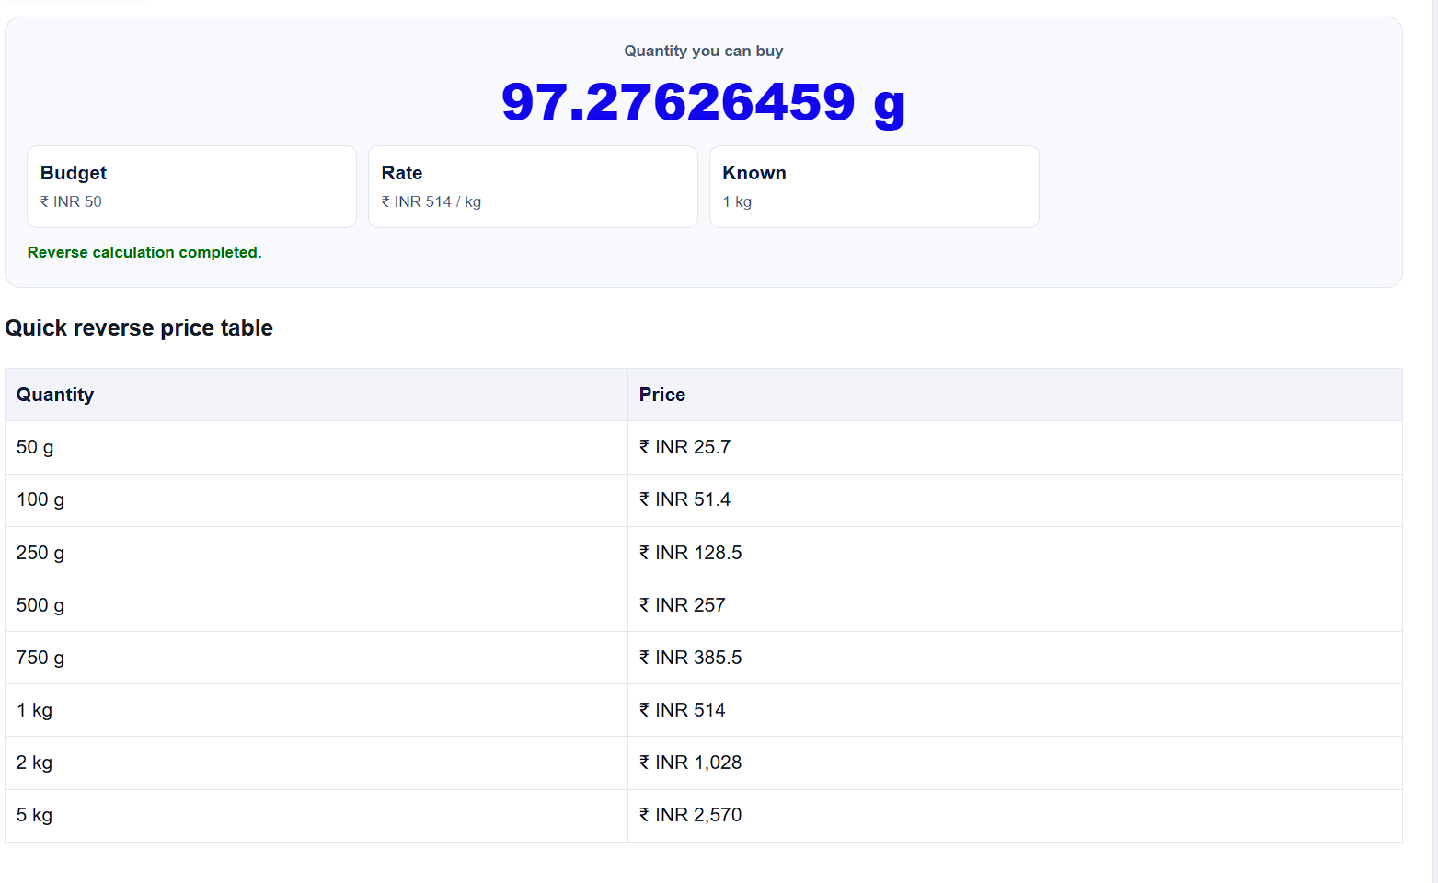Select the Known card heading
Image resolution: width=1438 pixels, height=883 pixels.
click(x=754, y=173)
